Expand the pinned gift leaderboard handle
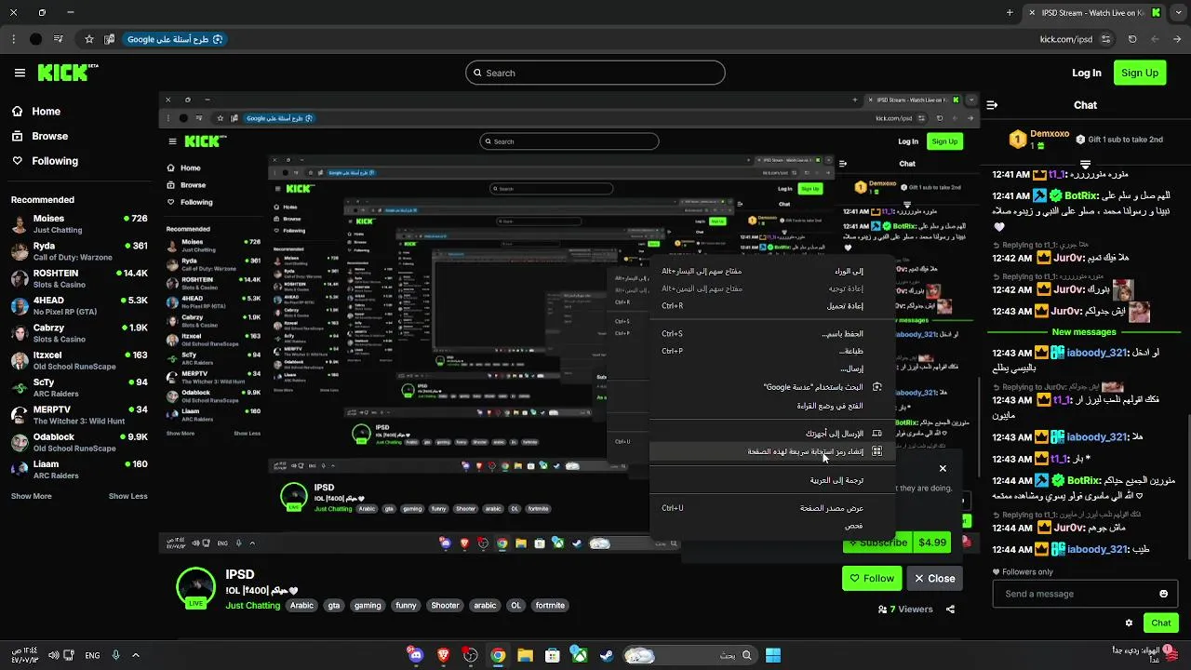Screen dimensions: 1191x670 [x=1085, y=165]
